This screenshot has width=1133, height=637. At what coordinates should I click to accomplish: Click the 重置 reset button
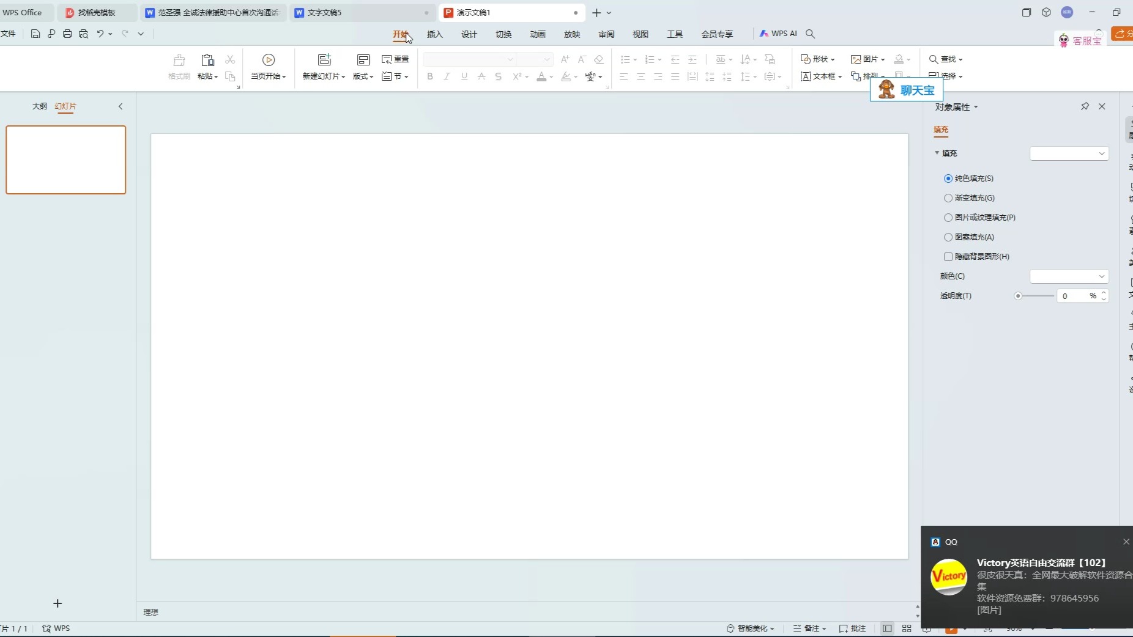coord(395,59)
